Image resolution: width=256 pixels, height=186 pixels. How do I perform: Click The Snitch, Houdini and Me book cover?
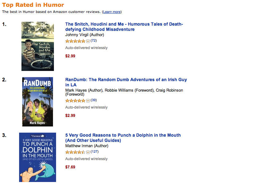pyautogui.click(x=38, y=46)
